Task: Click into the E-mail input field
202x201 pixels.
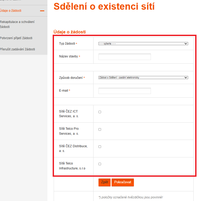Action: tap(124, 91)
